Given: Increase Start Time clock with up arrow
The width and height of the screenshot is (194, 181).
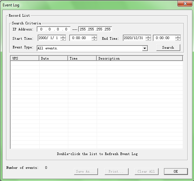Looking at the screenshot, I should 94,37.
